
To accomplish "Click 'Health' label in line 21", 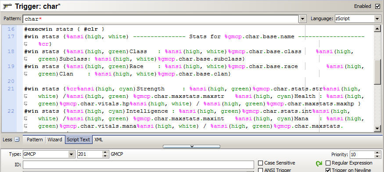I will coord(305,96).
